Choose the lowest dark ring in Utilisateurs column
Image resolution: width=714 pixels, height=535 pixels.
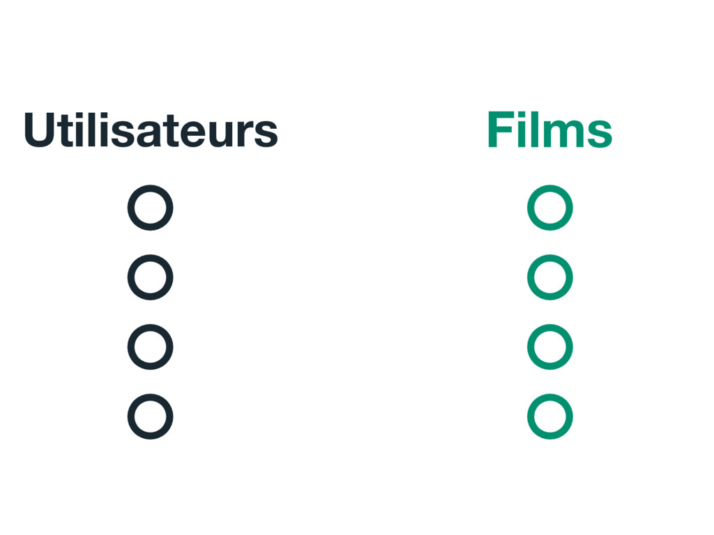[x=151, y=417]
